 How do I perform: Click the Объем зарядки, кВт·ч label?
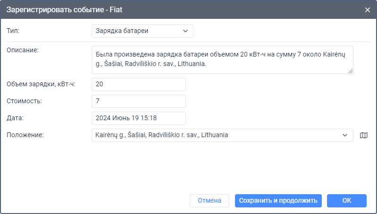tap(41, 84)
